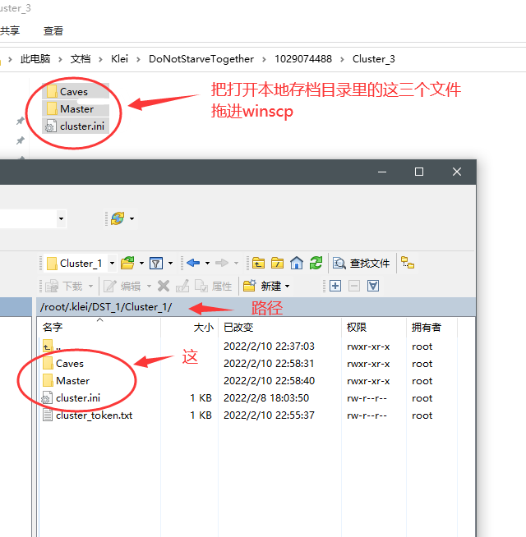The height and width of the screenshot is (537, 526).
Task: Open the Cluster_1 directory dropdown in WinSCP
Action: pyautogui.click(x=112, y=264)
